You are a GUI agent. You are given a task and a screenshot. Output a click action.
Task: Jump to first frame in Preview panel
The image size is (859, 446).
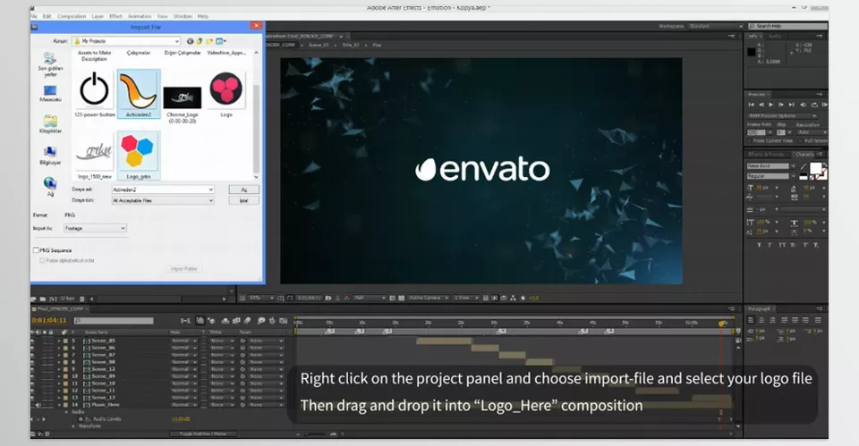(751, 105)
